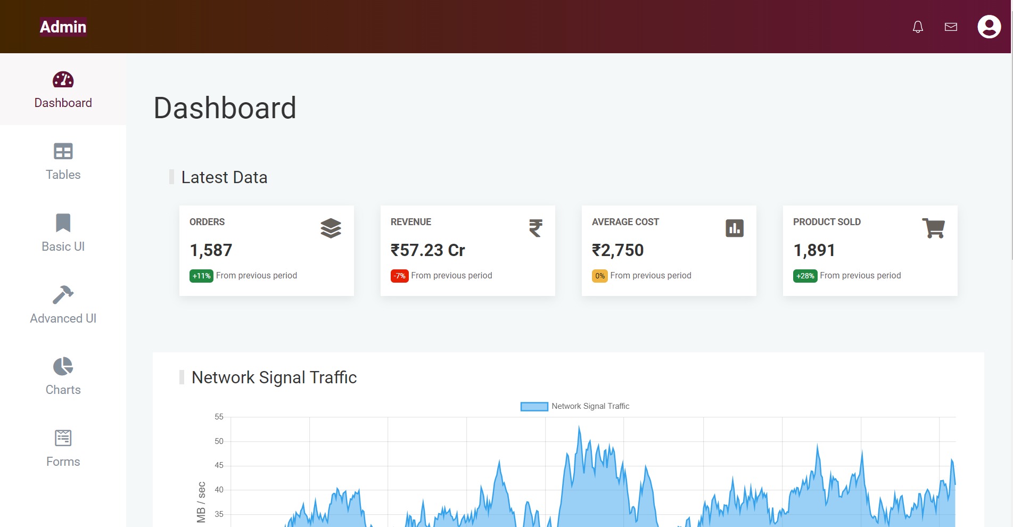Viewport: 1013px width, 527px height.
Task: Click the Advanced UI hammer icon
Action: (x=63, y=295)
